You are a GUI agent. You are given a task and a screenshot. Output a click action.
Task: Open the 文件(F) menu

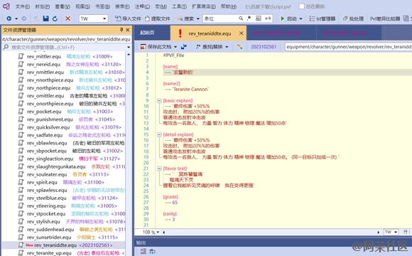pyautogui.click(x=22, y=6)
